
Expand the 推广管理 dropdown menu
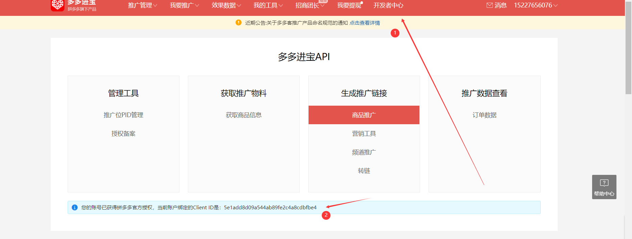tap(143, 5)
